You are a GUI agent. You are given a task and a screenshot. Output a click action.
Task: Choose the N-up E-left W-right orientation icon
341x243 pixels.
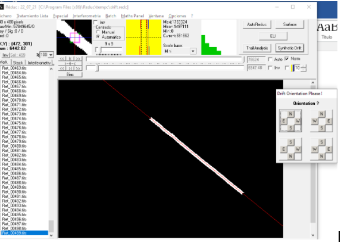290,121
